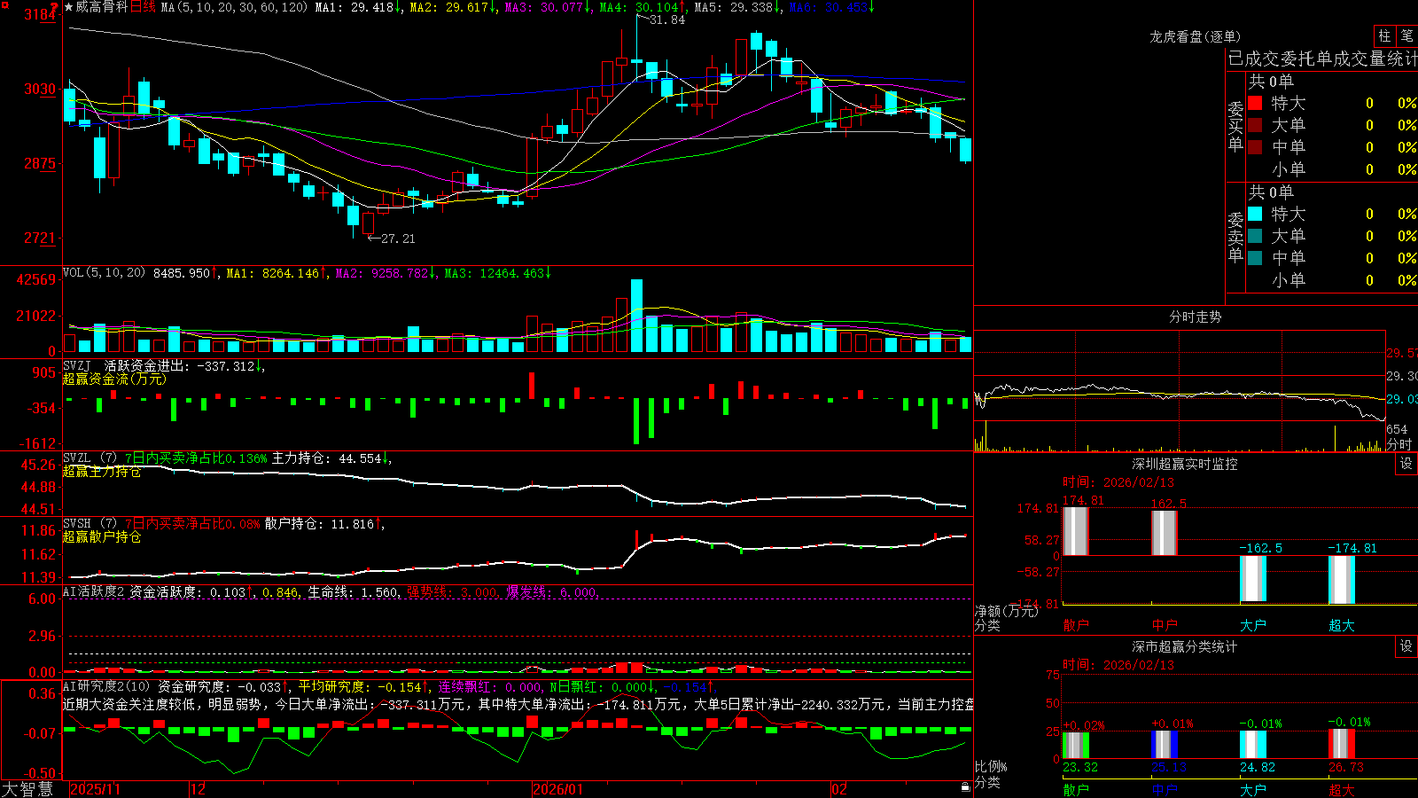Click the 深圳超赢实时监控 panel title
This screenshot has height=798, width=1418.
click(1184, 465)
